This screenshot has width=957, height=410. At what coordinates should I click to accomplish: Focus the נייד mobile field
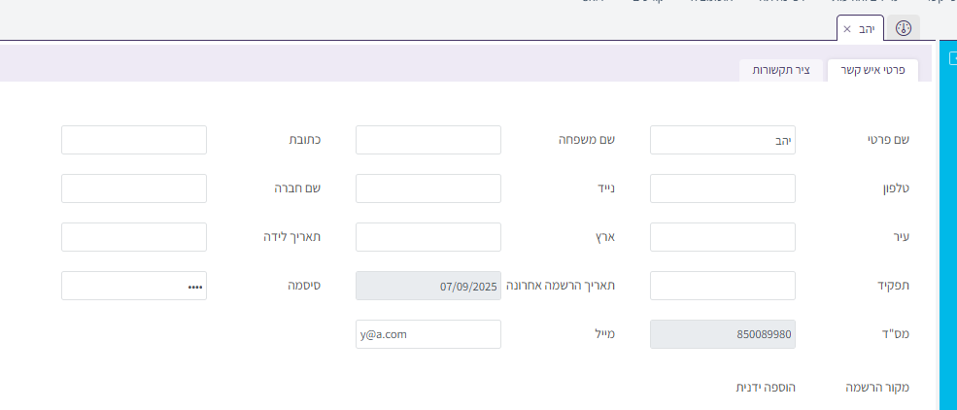coord(427,188)
